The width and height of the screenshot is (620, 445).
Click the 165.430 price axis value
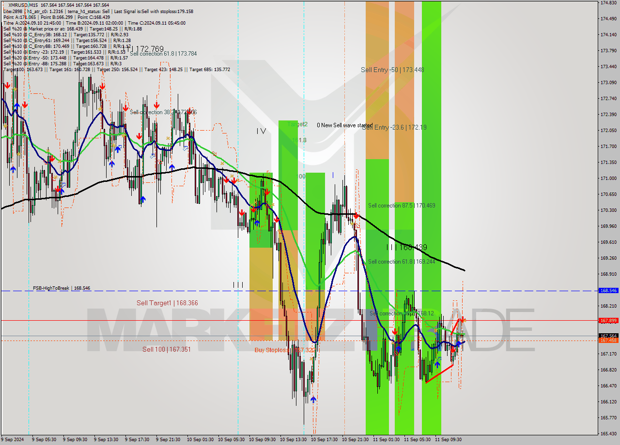click(608, 434)
